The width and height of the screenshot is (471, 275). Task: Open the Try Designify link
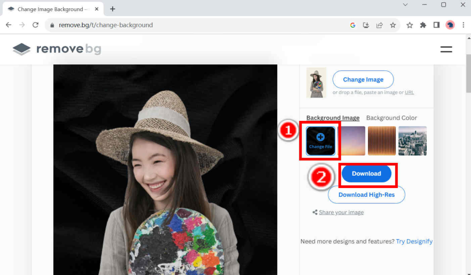(414, 241)
